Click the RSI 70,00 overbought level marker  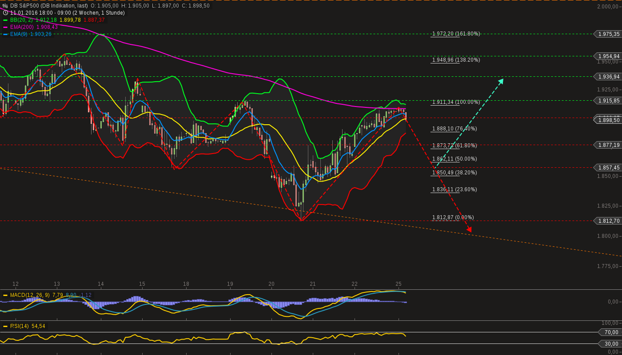[610, 332]
